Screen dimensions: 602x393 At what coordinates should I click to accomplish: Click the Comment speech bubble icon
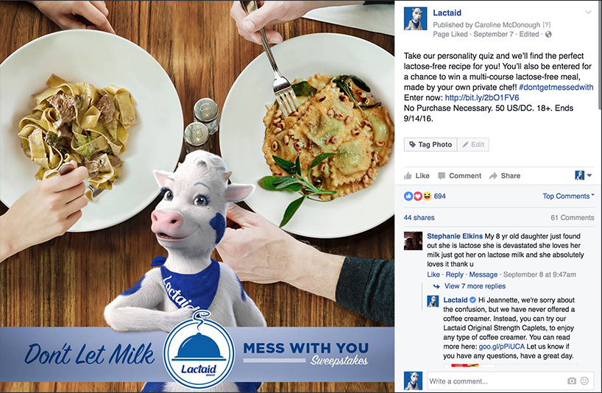click(442, 176)
